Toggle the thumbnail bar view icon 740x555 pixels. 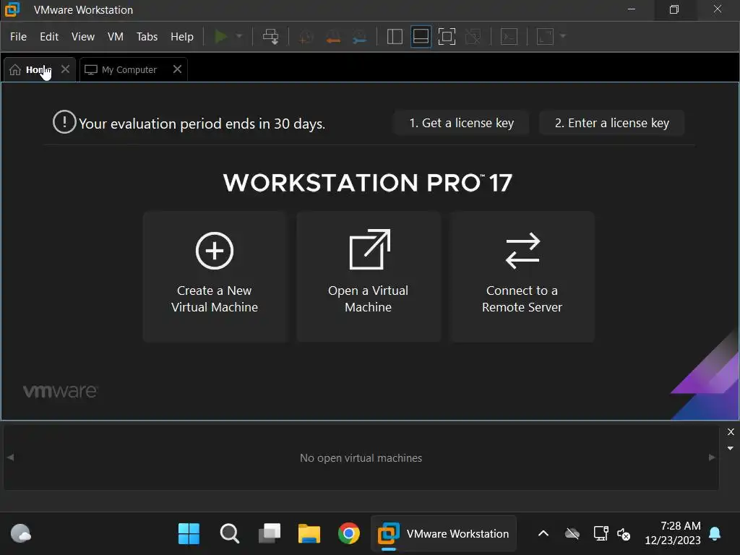click(x=421, y=36)
